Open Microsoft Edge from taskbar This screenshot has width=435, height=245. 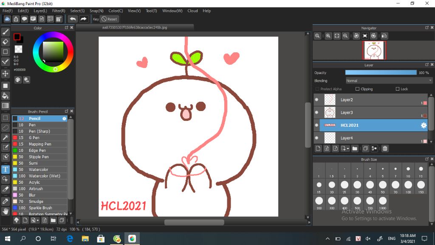click(70, 239)
